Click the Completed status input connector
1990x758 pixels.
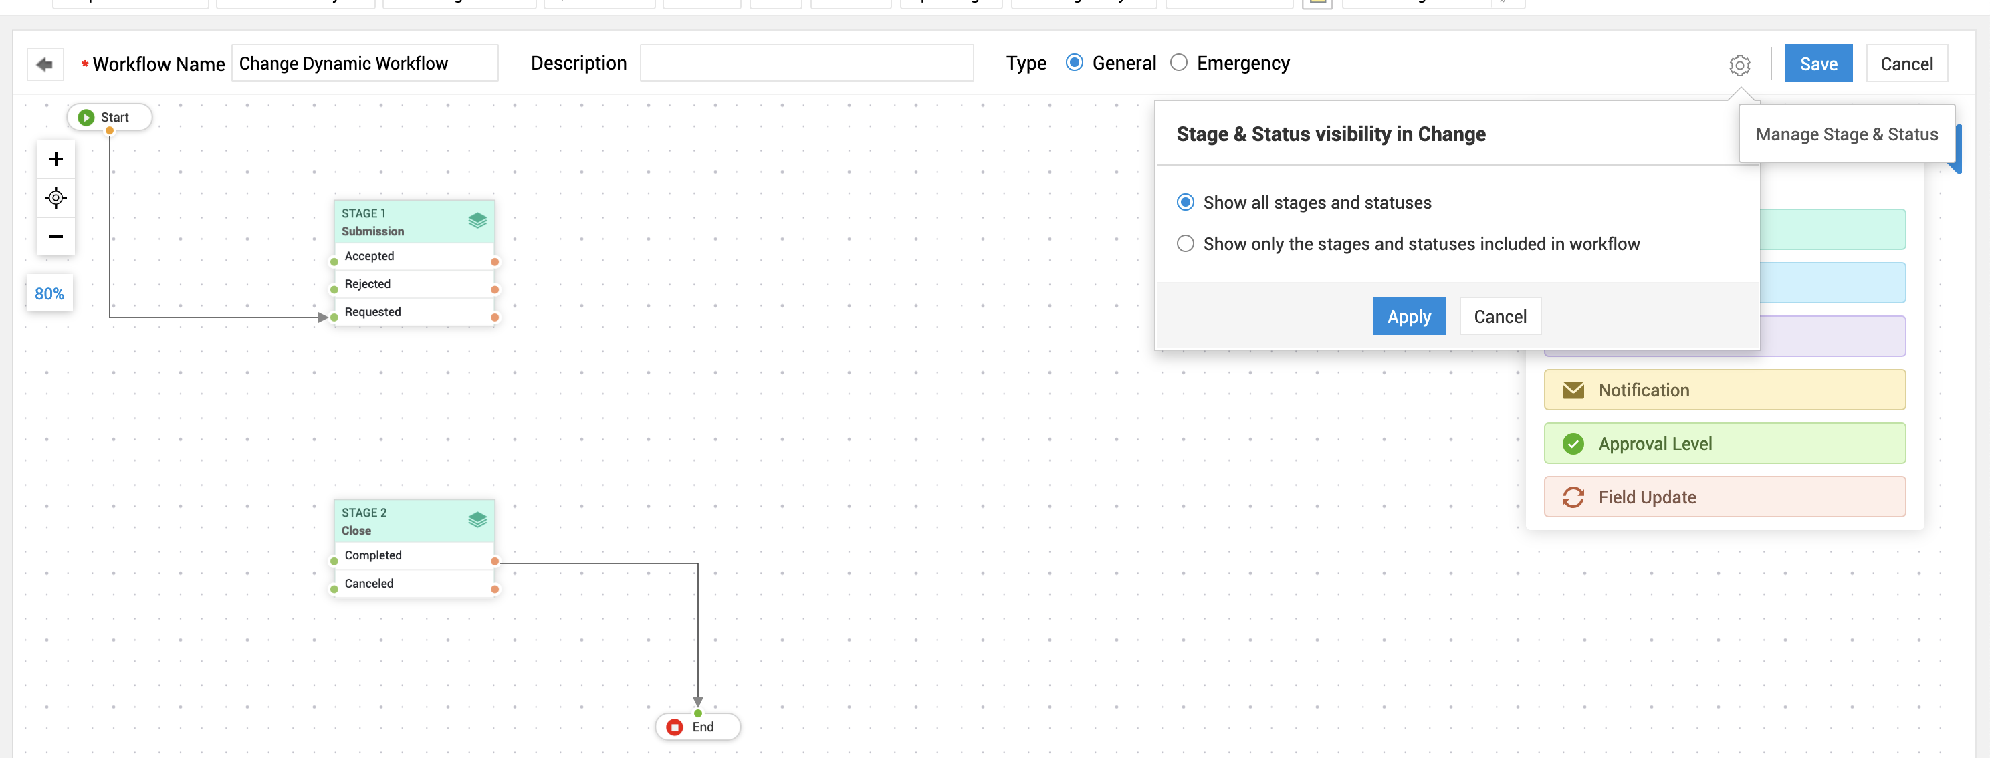[x=334, y=561]
